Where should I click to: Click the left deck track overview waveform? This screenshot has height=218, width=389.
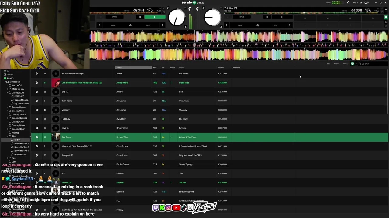126,13
